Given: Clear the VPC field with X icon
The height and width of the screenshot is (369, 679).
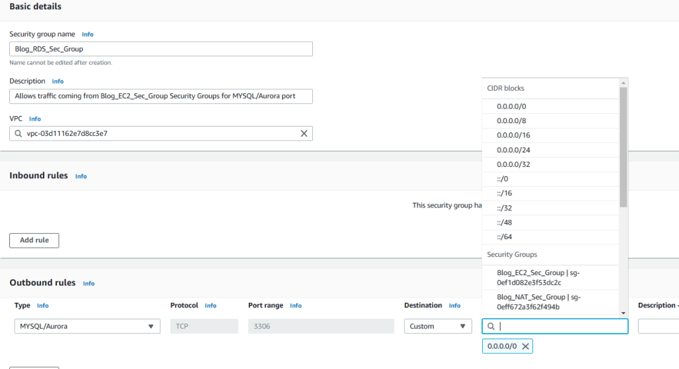Looking at the screenshot, I should pos(304,133).
